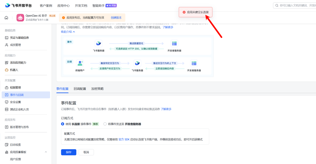
Task: Open 凭证与基础信息 in the sidebar
Action: pyautogui.click(x=19, y=38)
